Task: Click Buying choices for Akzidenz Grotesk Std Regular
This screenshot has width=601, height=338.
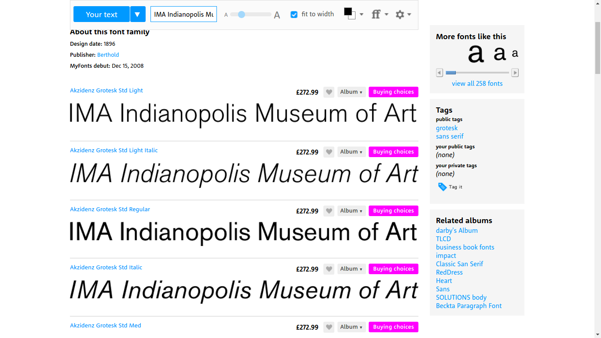Action: (393, 211)
